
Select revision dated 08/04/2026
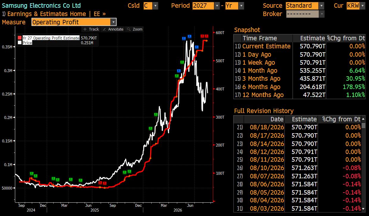click(x=297, y=200)
